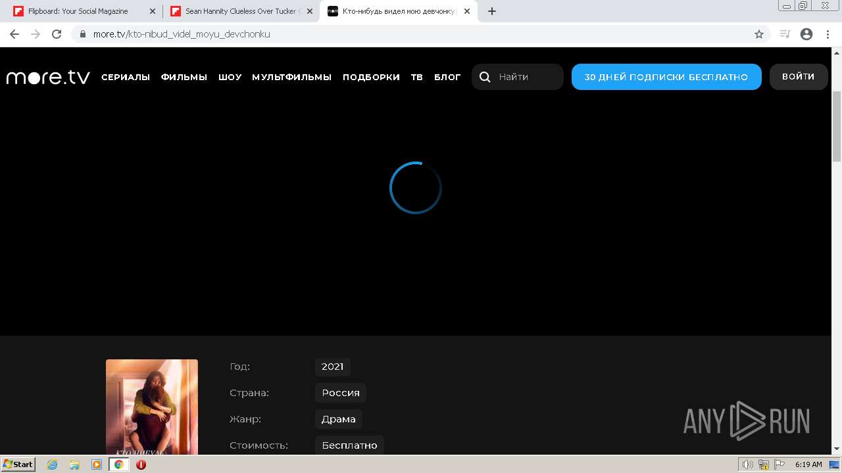Close the Кто-нибудь видел tab

point(467,11)
